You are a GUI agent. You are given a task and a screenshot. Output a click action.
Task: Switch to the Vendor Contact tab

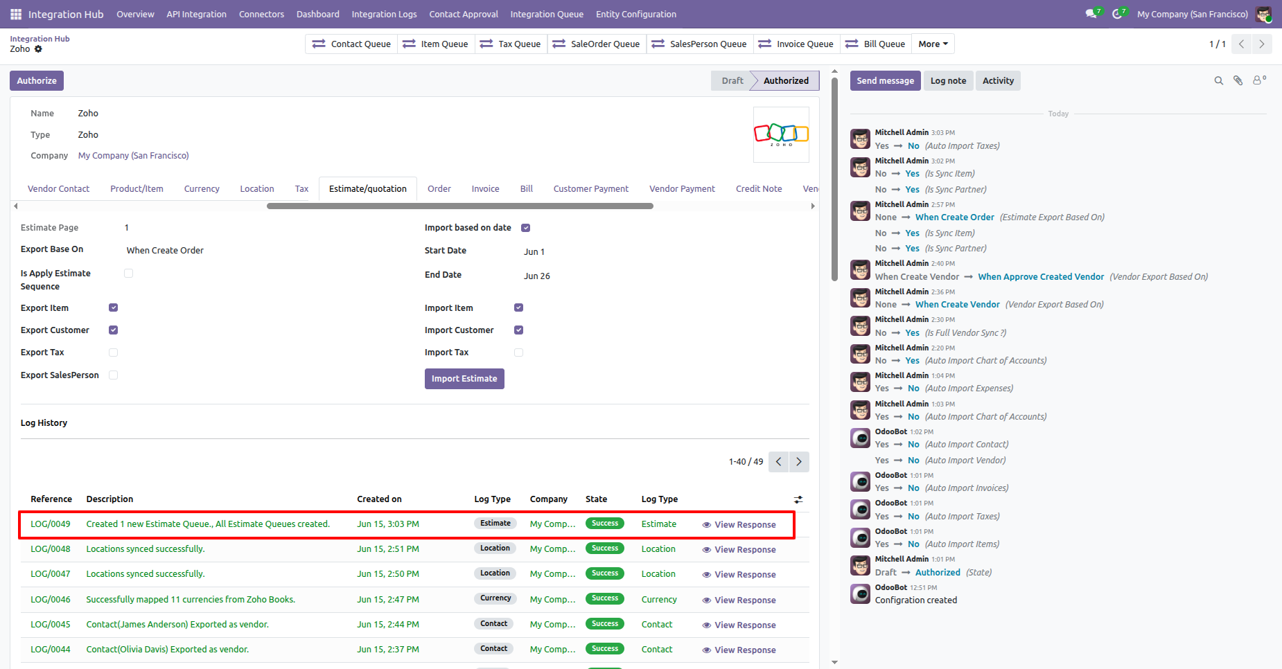tap(59, 189)
